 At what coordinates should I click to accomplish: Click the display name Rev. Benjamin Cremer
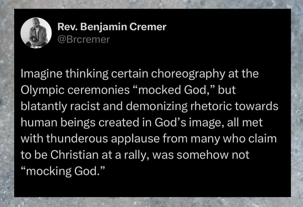tap(112, 27)
